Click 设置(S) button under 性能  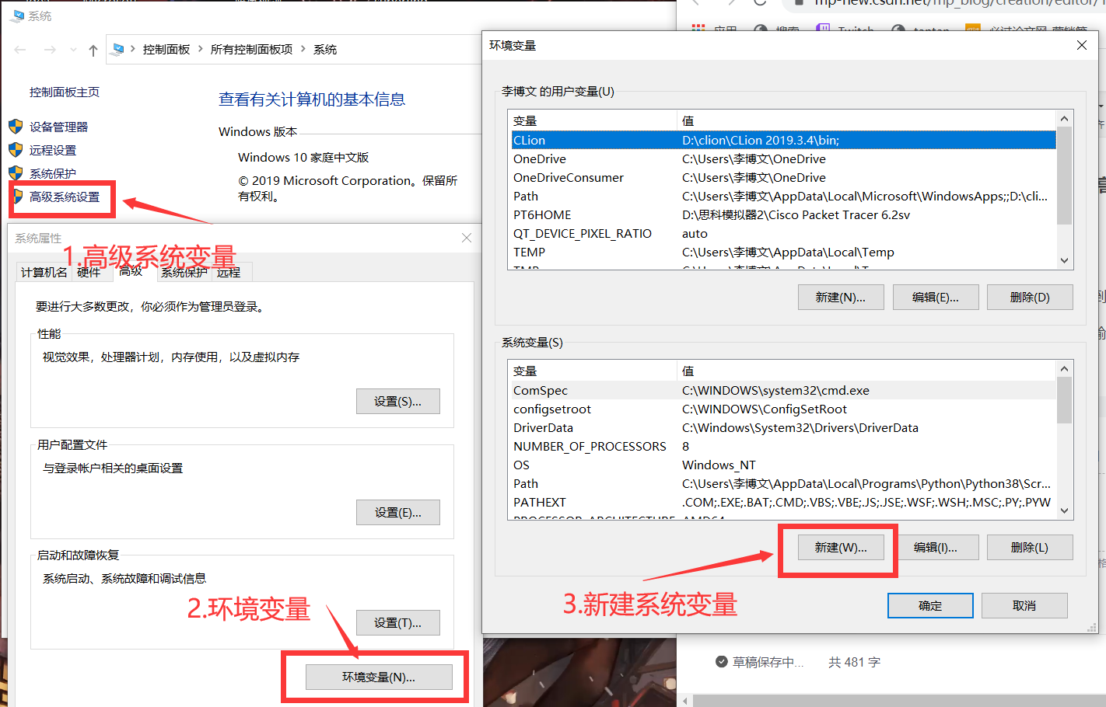point(397,402)
